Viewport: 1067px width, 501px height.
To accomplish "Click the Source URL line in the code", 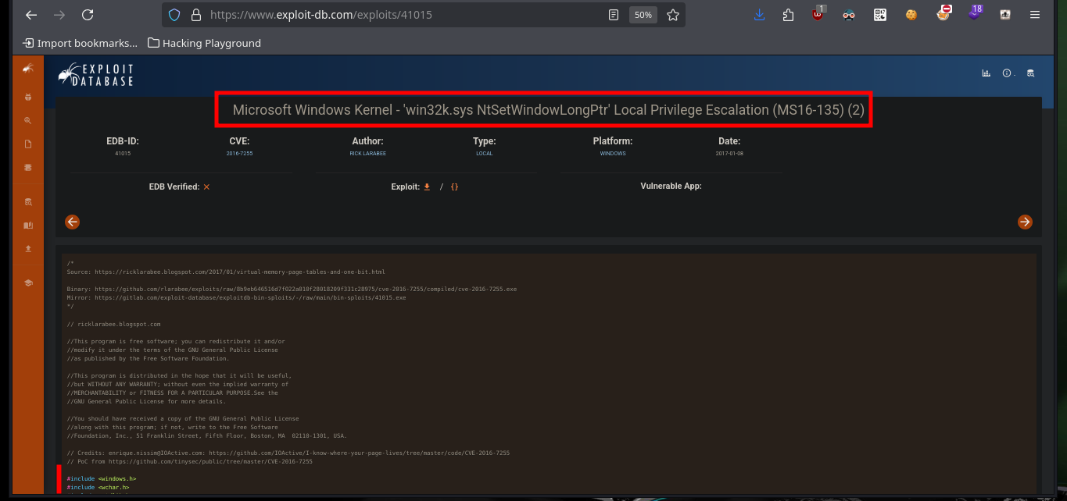I will (x=226, y=272).
